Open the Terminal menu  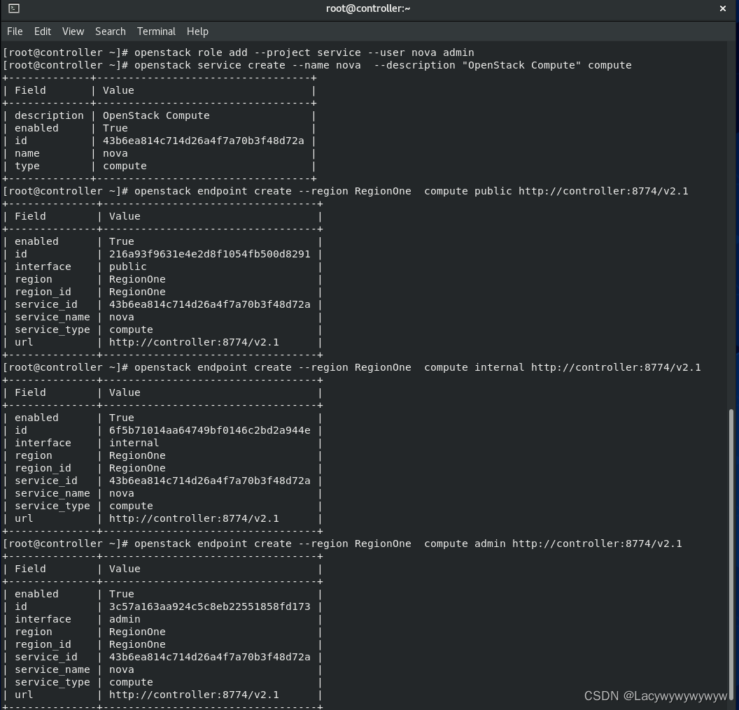[x=156, y=31]
